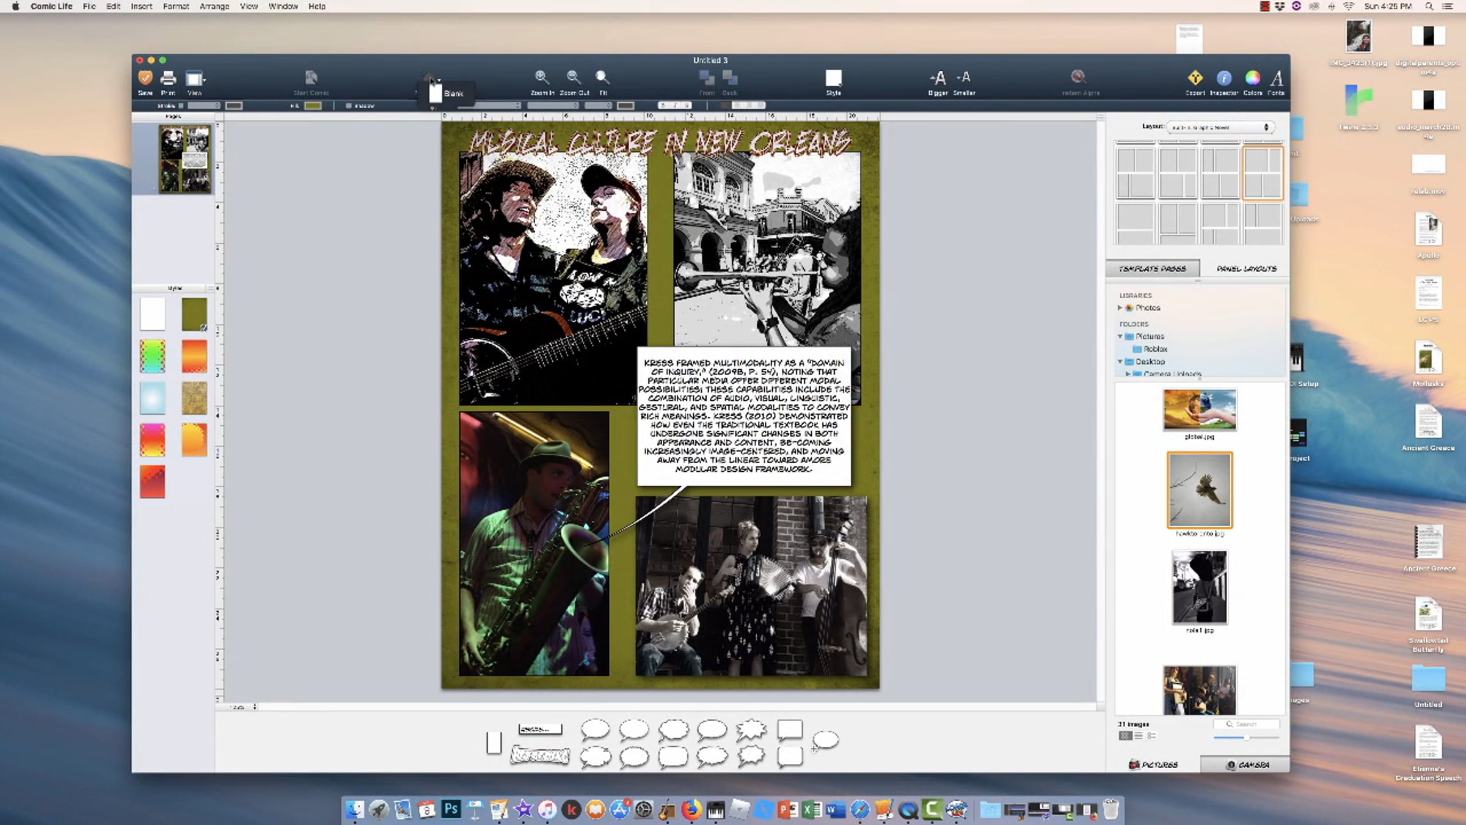Click the Kress multimodality text box
The width and height of the screenshot is (1466, 825).
pos(744,416)
